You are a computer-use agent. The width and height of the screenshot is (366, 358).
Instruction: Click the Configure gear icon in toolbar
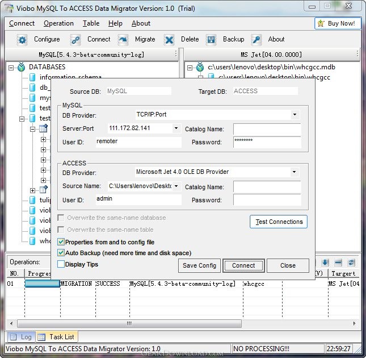(22, 40)
